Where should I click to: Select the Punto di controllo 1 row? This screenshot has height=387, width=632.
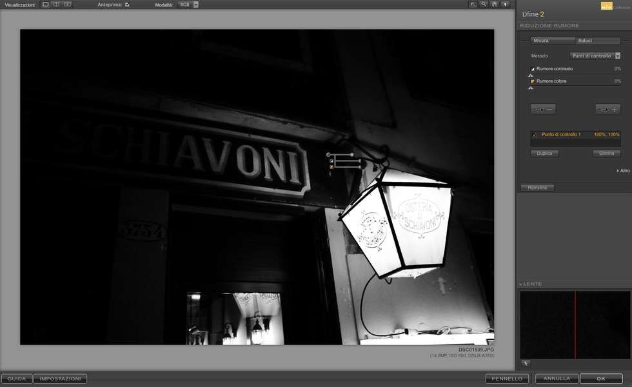click(x=575, y=135)
